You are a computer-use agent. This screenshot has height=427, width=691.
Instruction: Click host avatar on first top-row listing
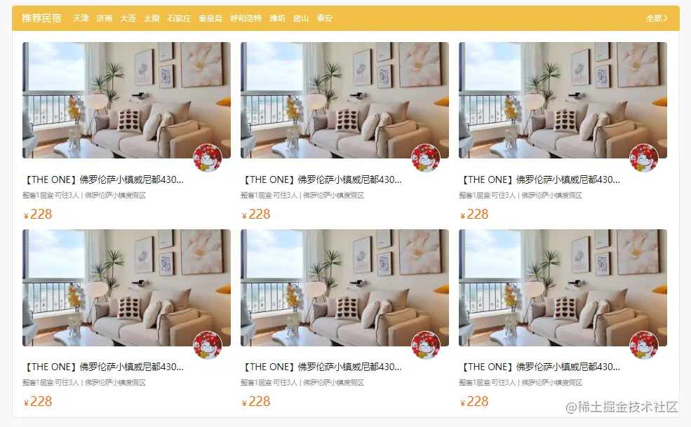(x=208, y=158)
